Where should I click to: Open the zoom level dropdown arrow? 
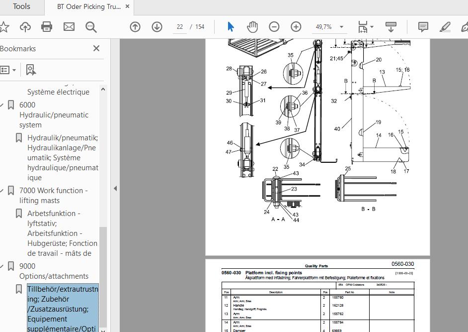pyautogui.click(x=341, y=27)
